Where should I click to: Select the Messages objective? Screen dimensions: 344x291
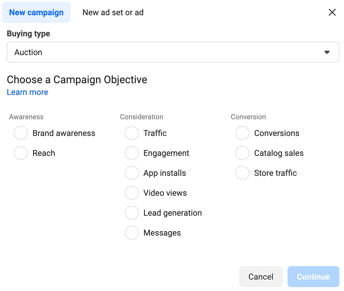(131, 233)
